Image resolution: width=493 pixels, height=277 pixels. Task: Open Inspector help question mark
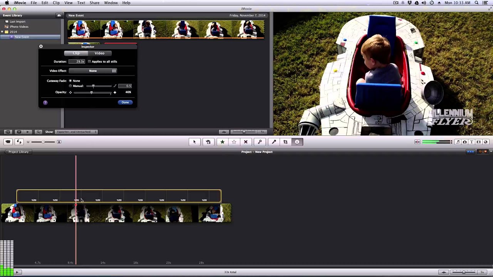coord(45,102)
